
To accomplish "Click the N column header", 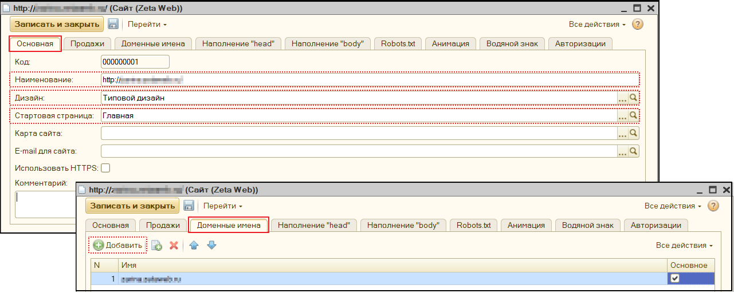I will click(105, 265).
